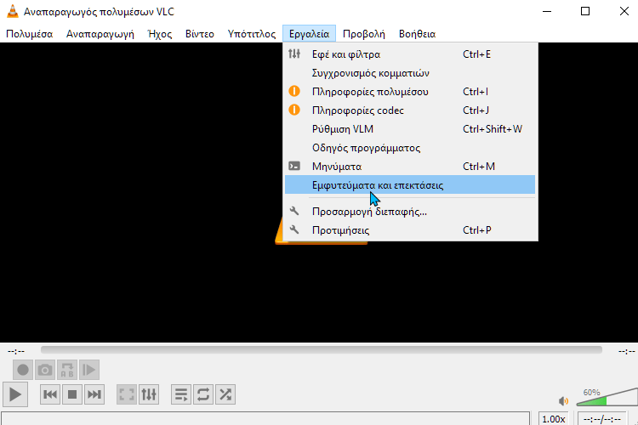Click the Stop playback button
Screen dimensions: 638x425
pos(72,394)
